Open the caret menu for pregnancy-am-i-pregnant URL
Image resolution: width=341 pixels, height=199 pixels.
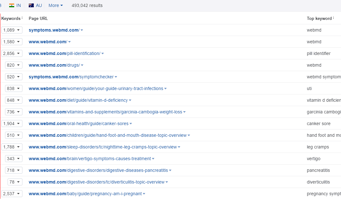pos(144,194)
